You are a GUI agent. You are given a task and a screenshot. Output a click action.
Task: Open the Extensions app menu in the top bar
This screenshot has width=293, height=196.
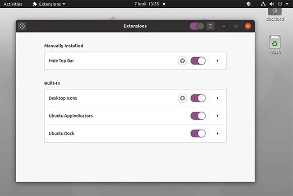pyautogui.click(x=49, y=4)
